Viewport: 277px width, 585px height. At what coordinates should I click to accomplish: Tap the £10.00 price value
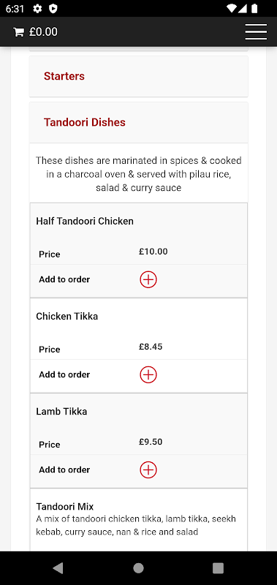[x=153, y=252]
